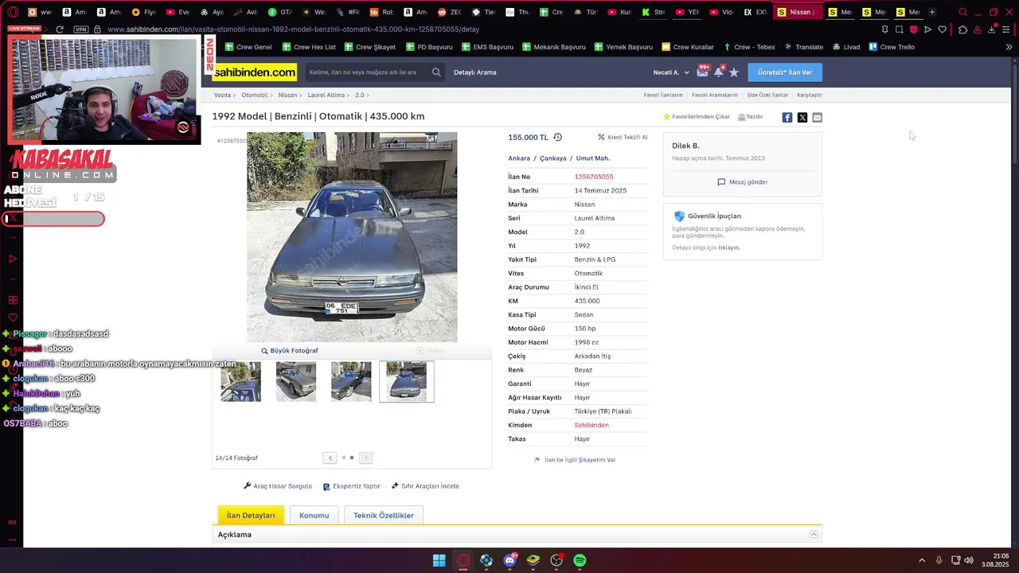Open Spotify from the taskbar

tap(580, 560)
